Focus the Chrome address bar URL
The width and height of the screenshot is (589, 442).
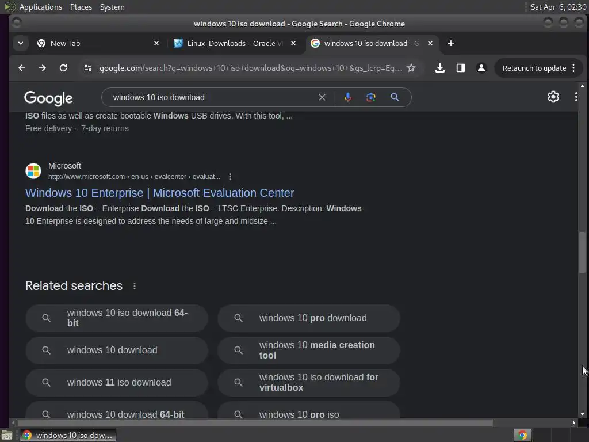[251, 68]
